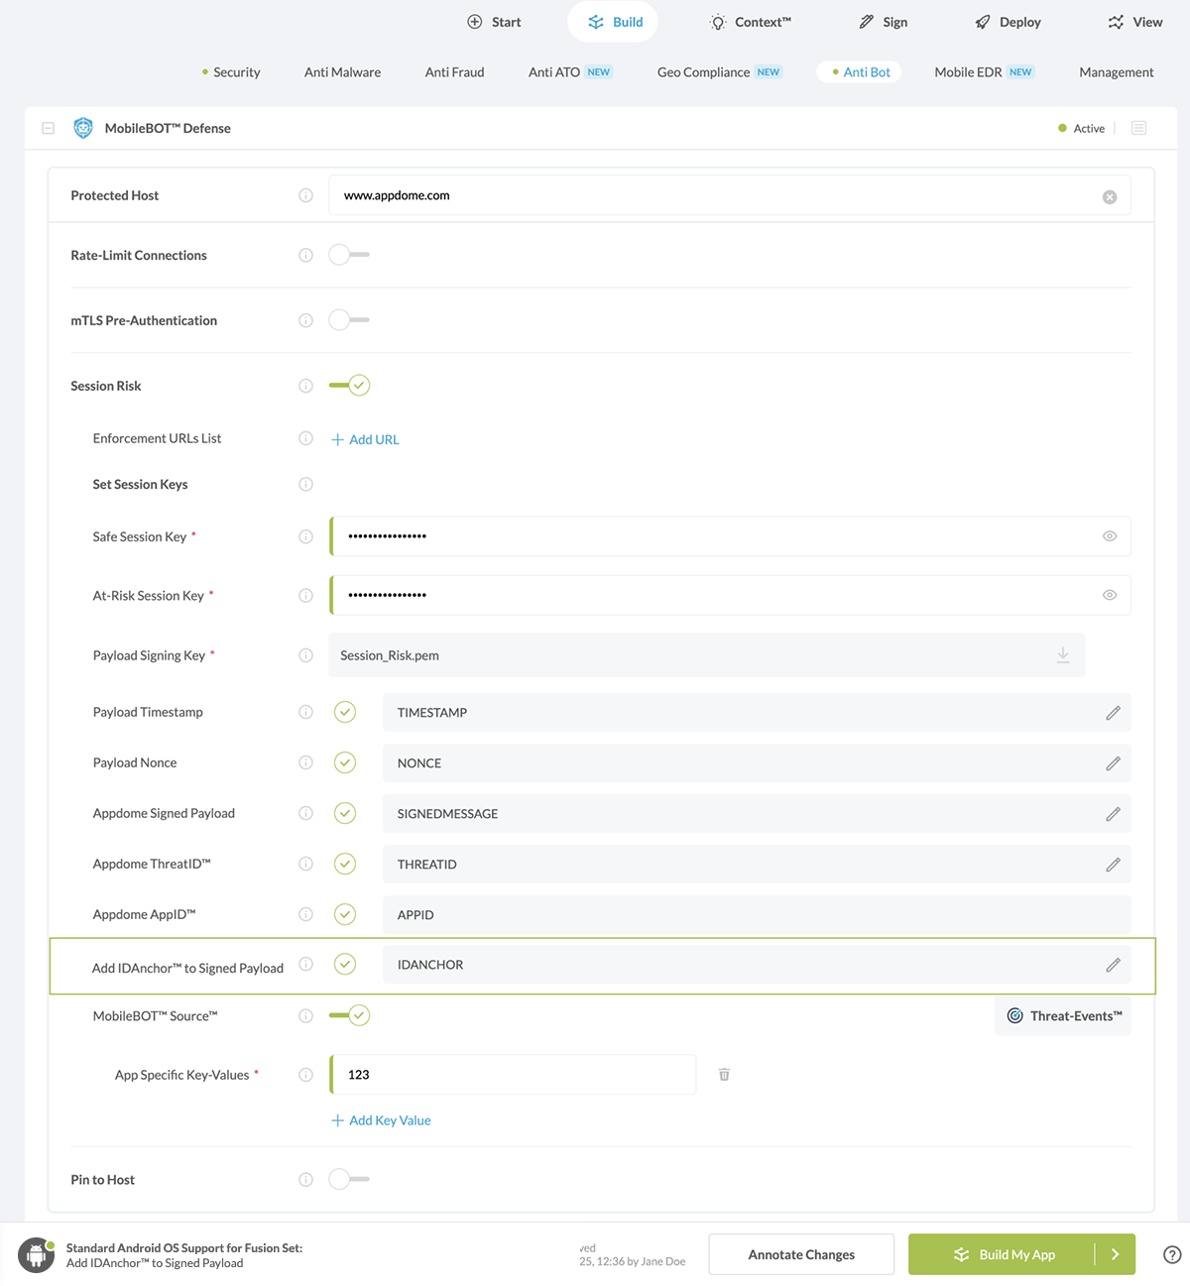Viewport: 1190px width, 1286px height.
Task: Clear the Protected Host field value
Action: (x=1109, y=195)
